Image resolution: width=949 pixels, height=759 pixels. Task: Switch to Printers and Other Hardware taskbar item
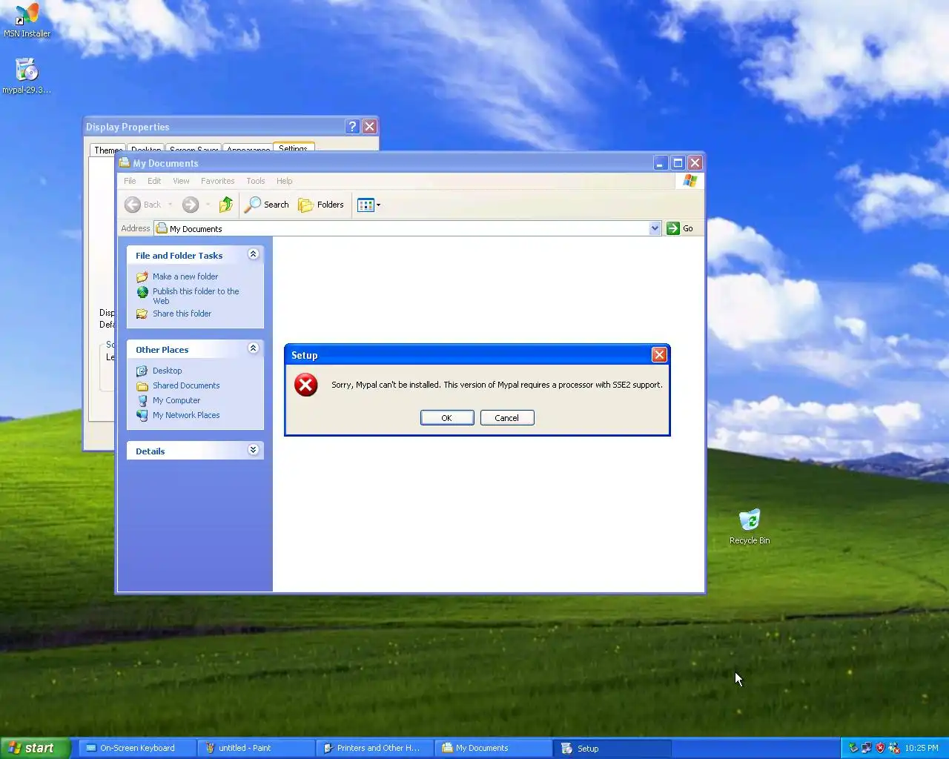pos(375,748)
